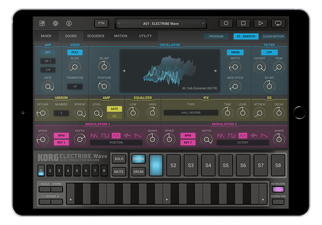Open the S1 : SMOOTH motion selector
The height and width of the screenshot is (225, 322).
246,36
